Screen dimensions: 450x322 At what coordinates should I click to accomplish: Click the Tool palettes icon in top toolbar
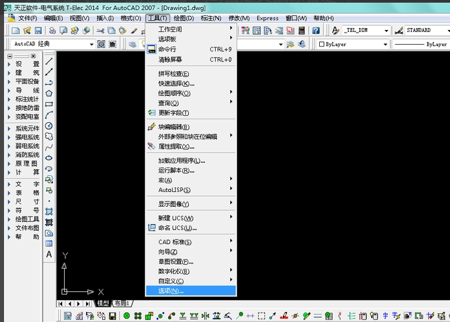click(x=268, y=31)
